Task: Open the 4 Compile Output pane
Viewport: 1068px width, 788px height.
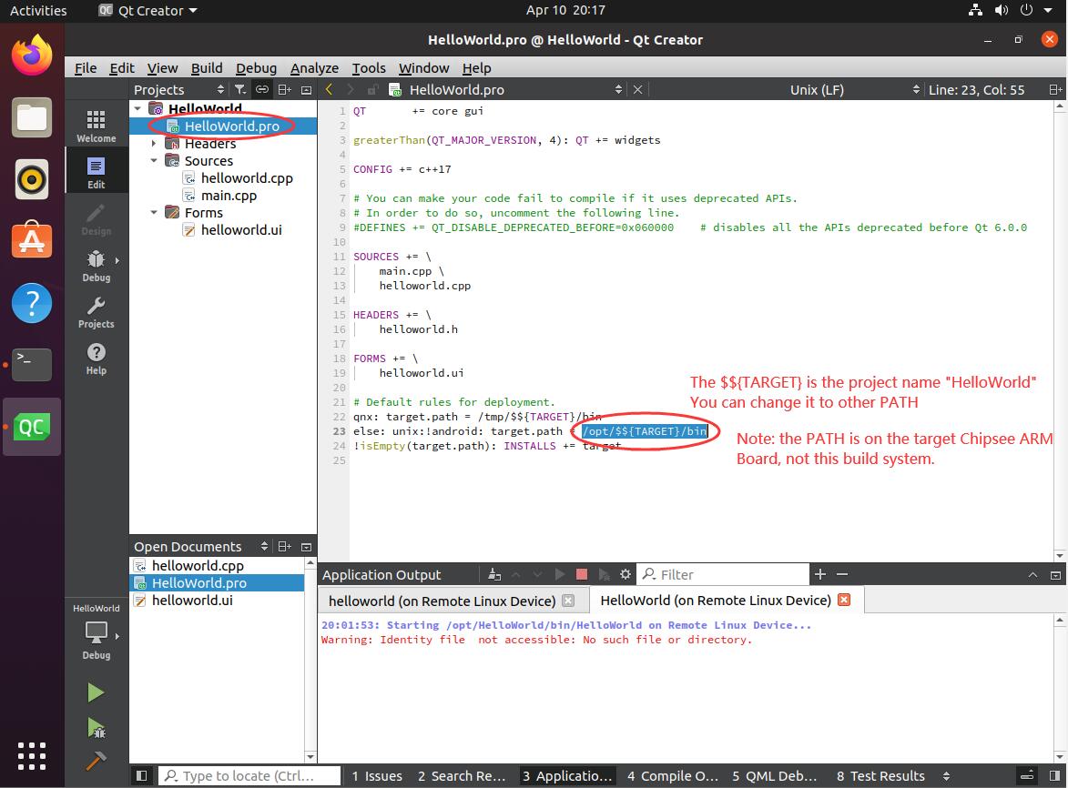Action: click(672, 776)
